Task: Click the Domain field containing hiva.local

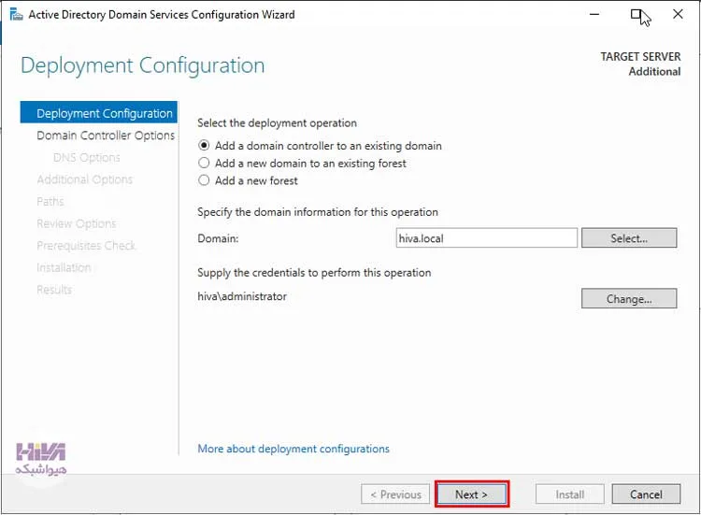Action: pos(486,237)
